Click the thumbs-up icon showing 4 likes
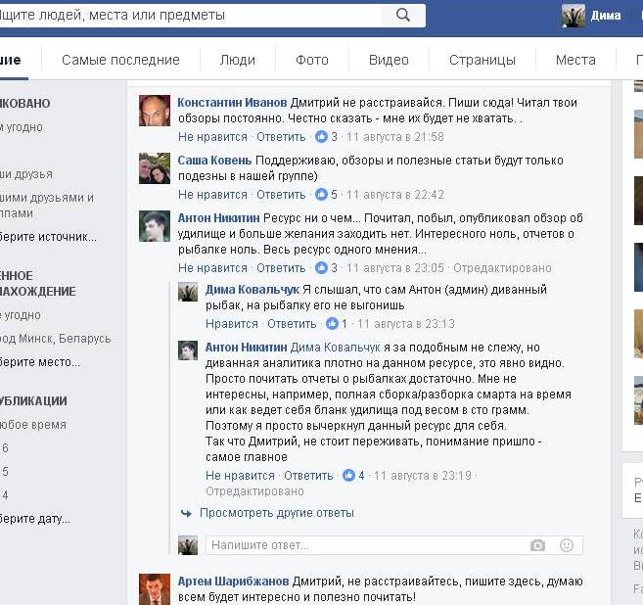 pos(348,476)
